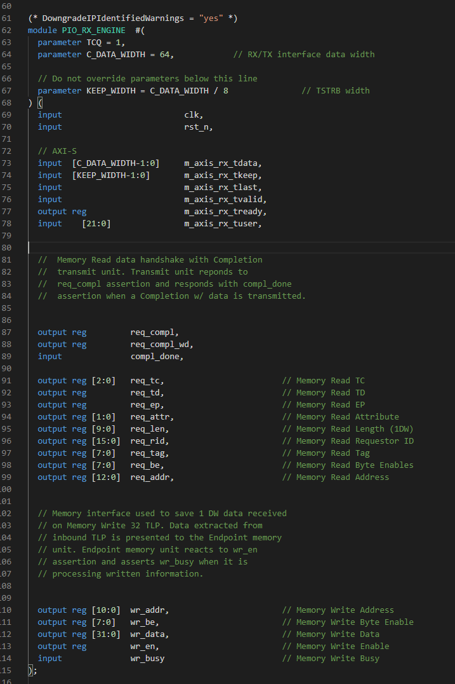Click the [15:0] range of req_rid

(x=106, y=441)
